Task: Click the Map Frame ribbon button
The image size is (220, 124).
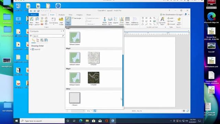Action: [x=68, y=21]
